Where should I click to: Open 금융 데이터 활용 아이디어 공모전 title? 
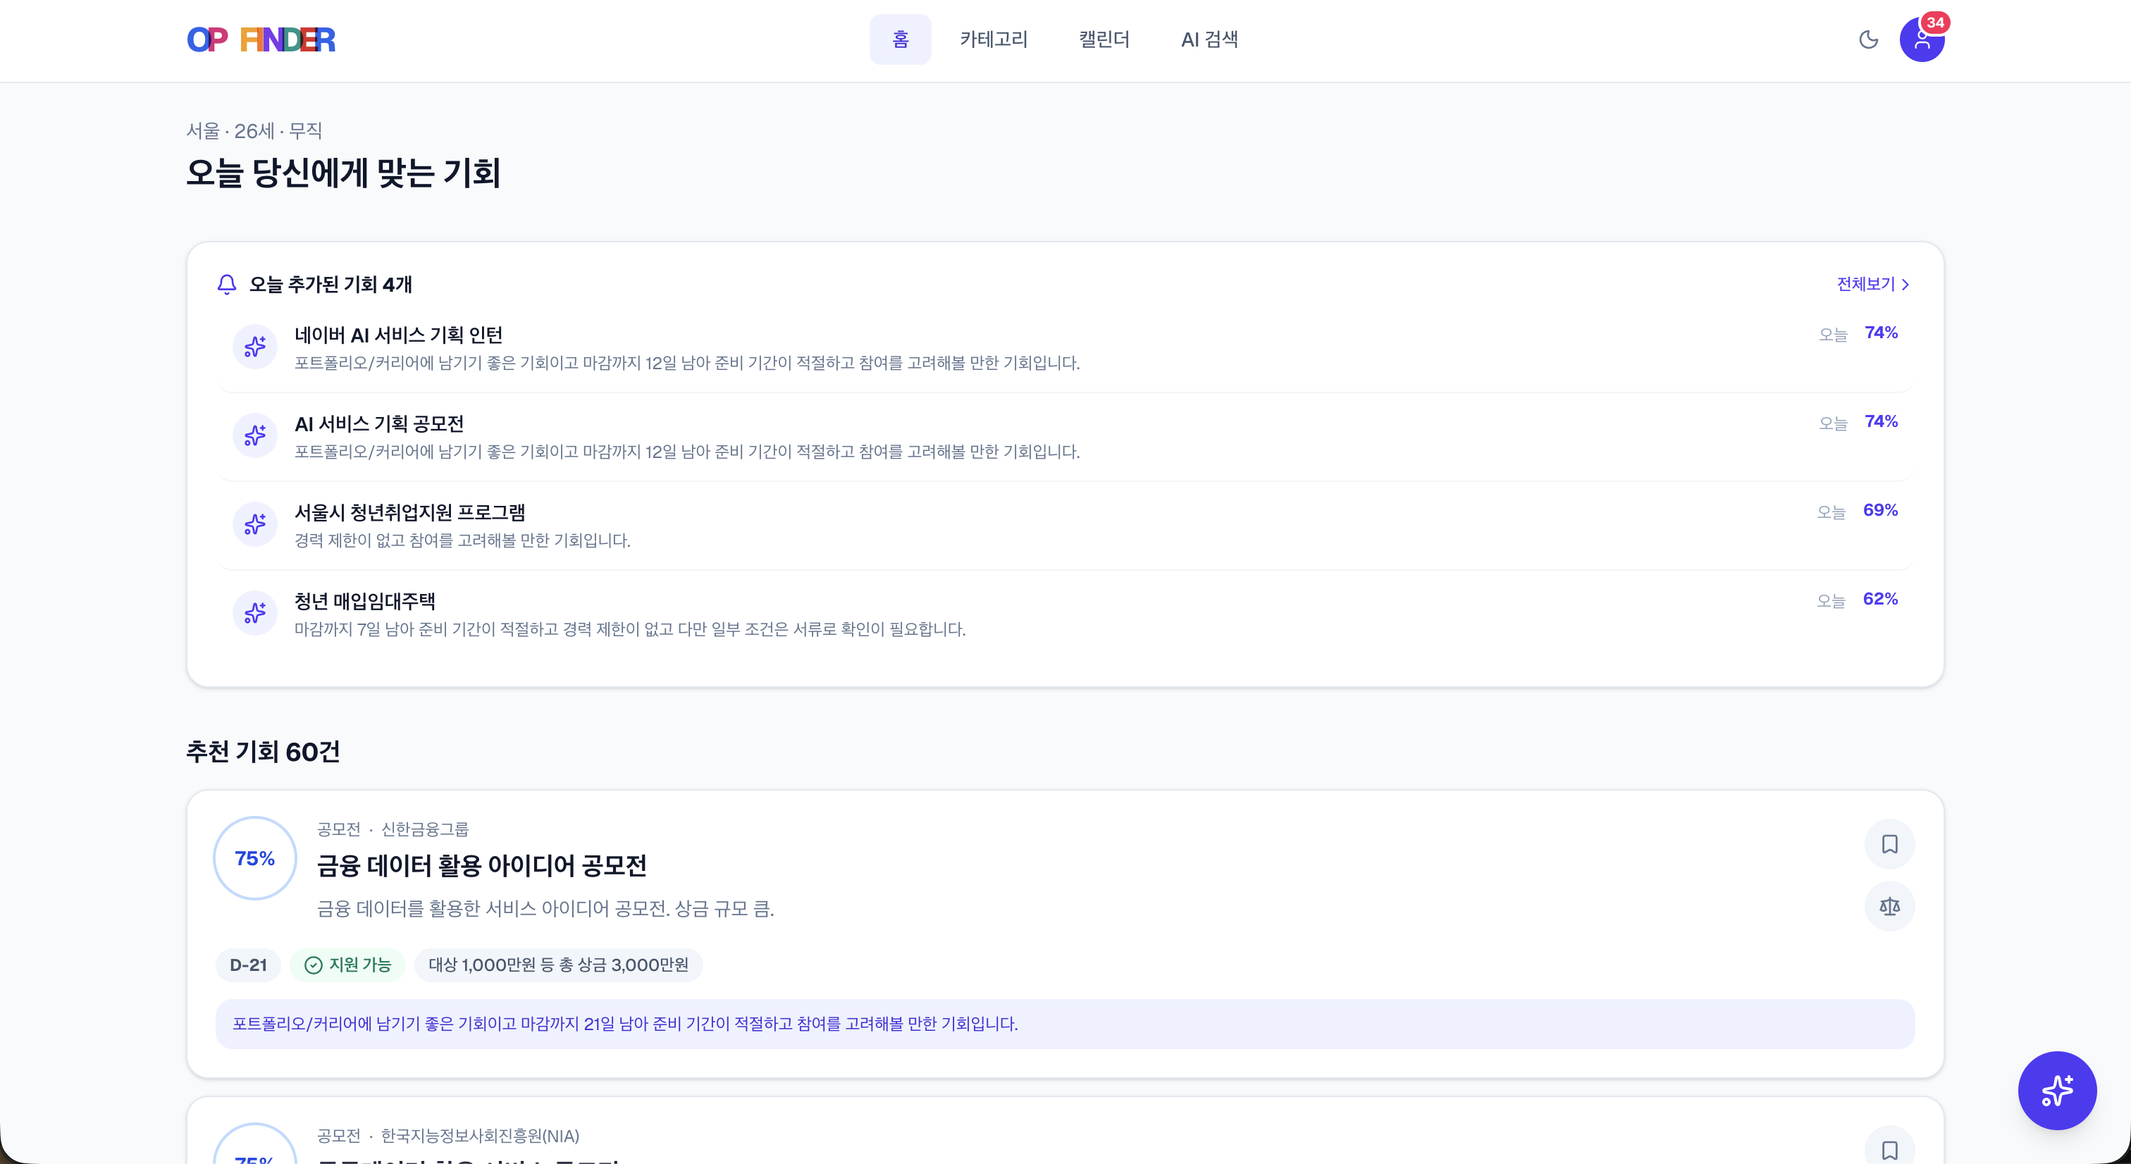click(481, 865)
